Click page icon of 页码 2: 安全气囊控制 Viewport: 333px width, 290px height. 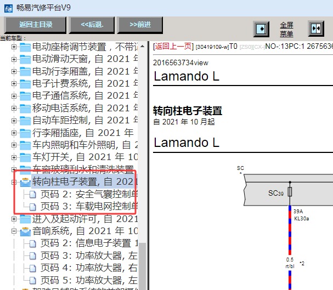coord(33,195)
